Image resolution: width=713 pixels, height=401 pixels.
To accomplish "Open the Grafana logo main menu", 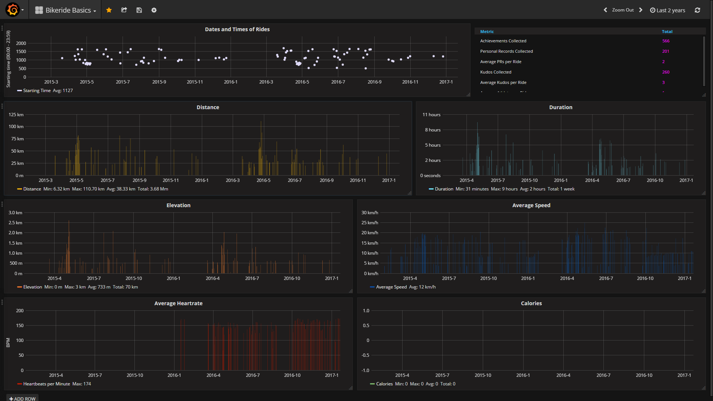I will point(13,10).
